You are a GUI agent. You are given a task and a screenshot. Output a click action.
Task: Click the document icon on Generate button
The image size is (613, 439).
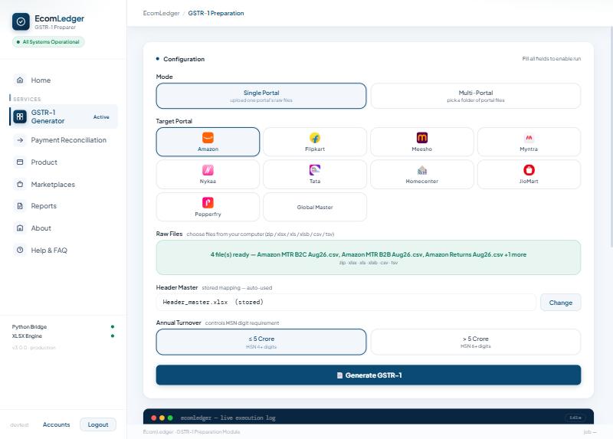point(339,375)
